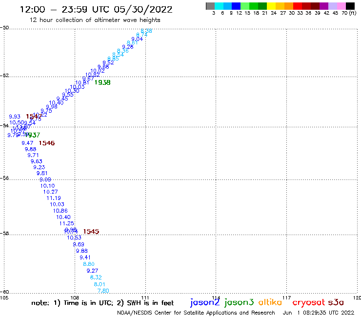Click the light blue value 8.01
361x317 pixels.
click(99, 284)
